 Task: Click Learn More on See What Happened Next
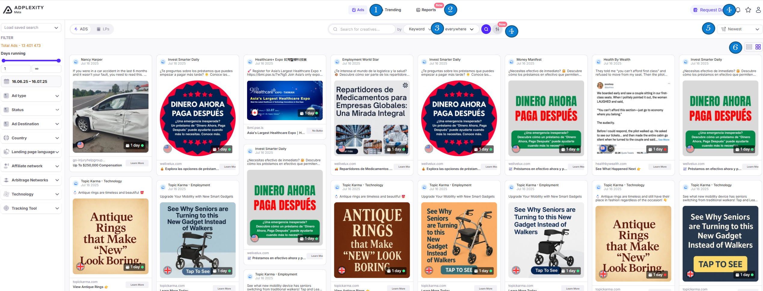click(x=660, y=167)
